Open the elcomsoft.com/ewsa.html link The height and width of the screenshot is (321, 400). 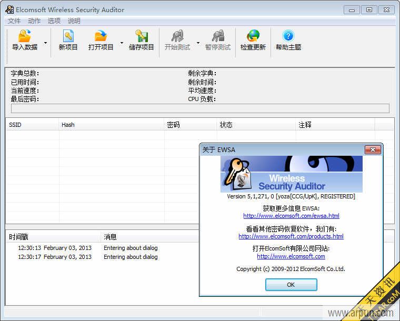pyautogui.click(x=291, y=216)
